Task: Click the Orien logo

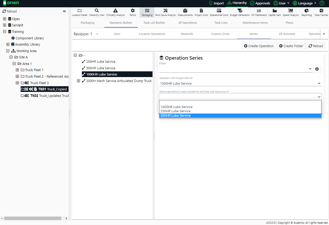Action: tap(11, 3)
